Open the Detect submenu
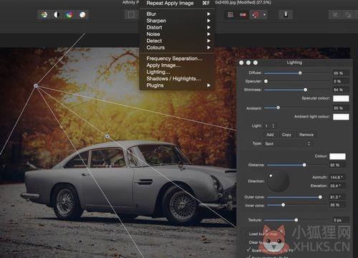 (x=177, y=41)
